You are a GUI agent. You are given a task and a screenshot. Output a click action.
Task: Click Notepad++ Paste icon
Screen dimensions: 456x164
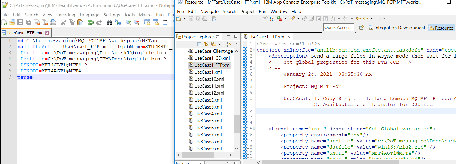(80, 22)
